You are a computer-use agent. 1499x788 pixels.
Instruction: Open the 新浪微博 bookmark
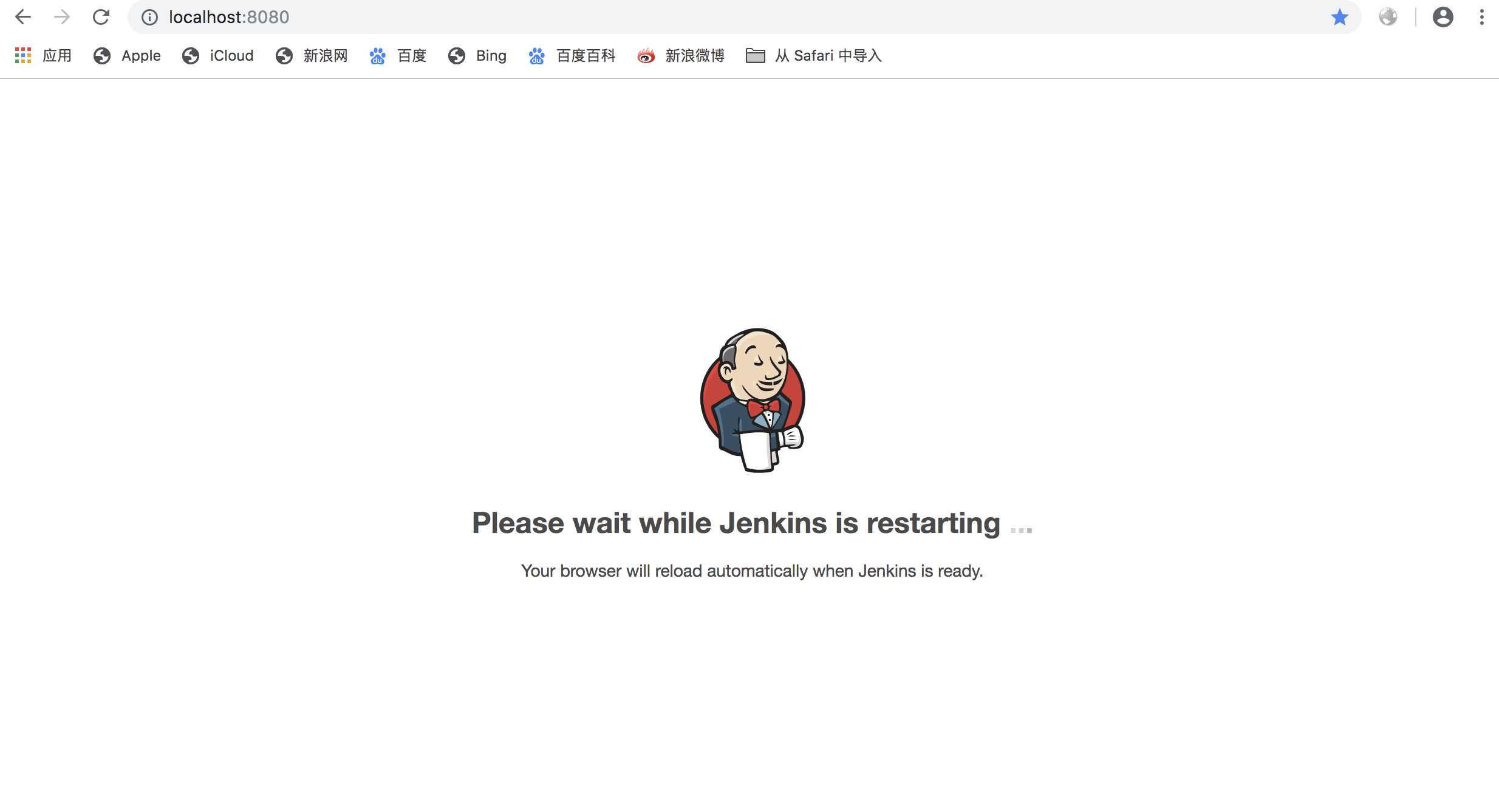click(681, 56)
